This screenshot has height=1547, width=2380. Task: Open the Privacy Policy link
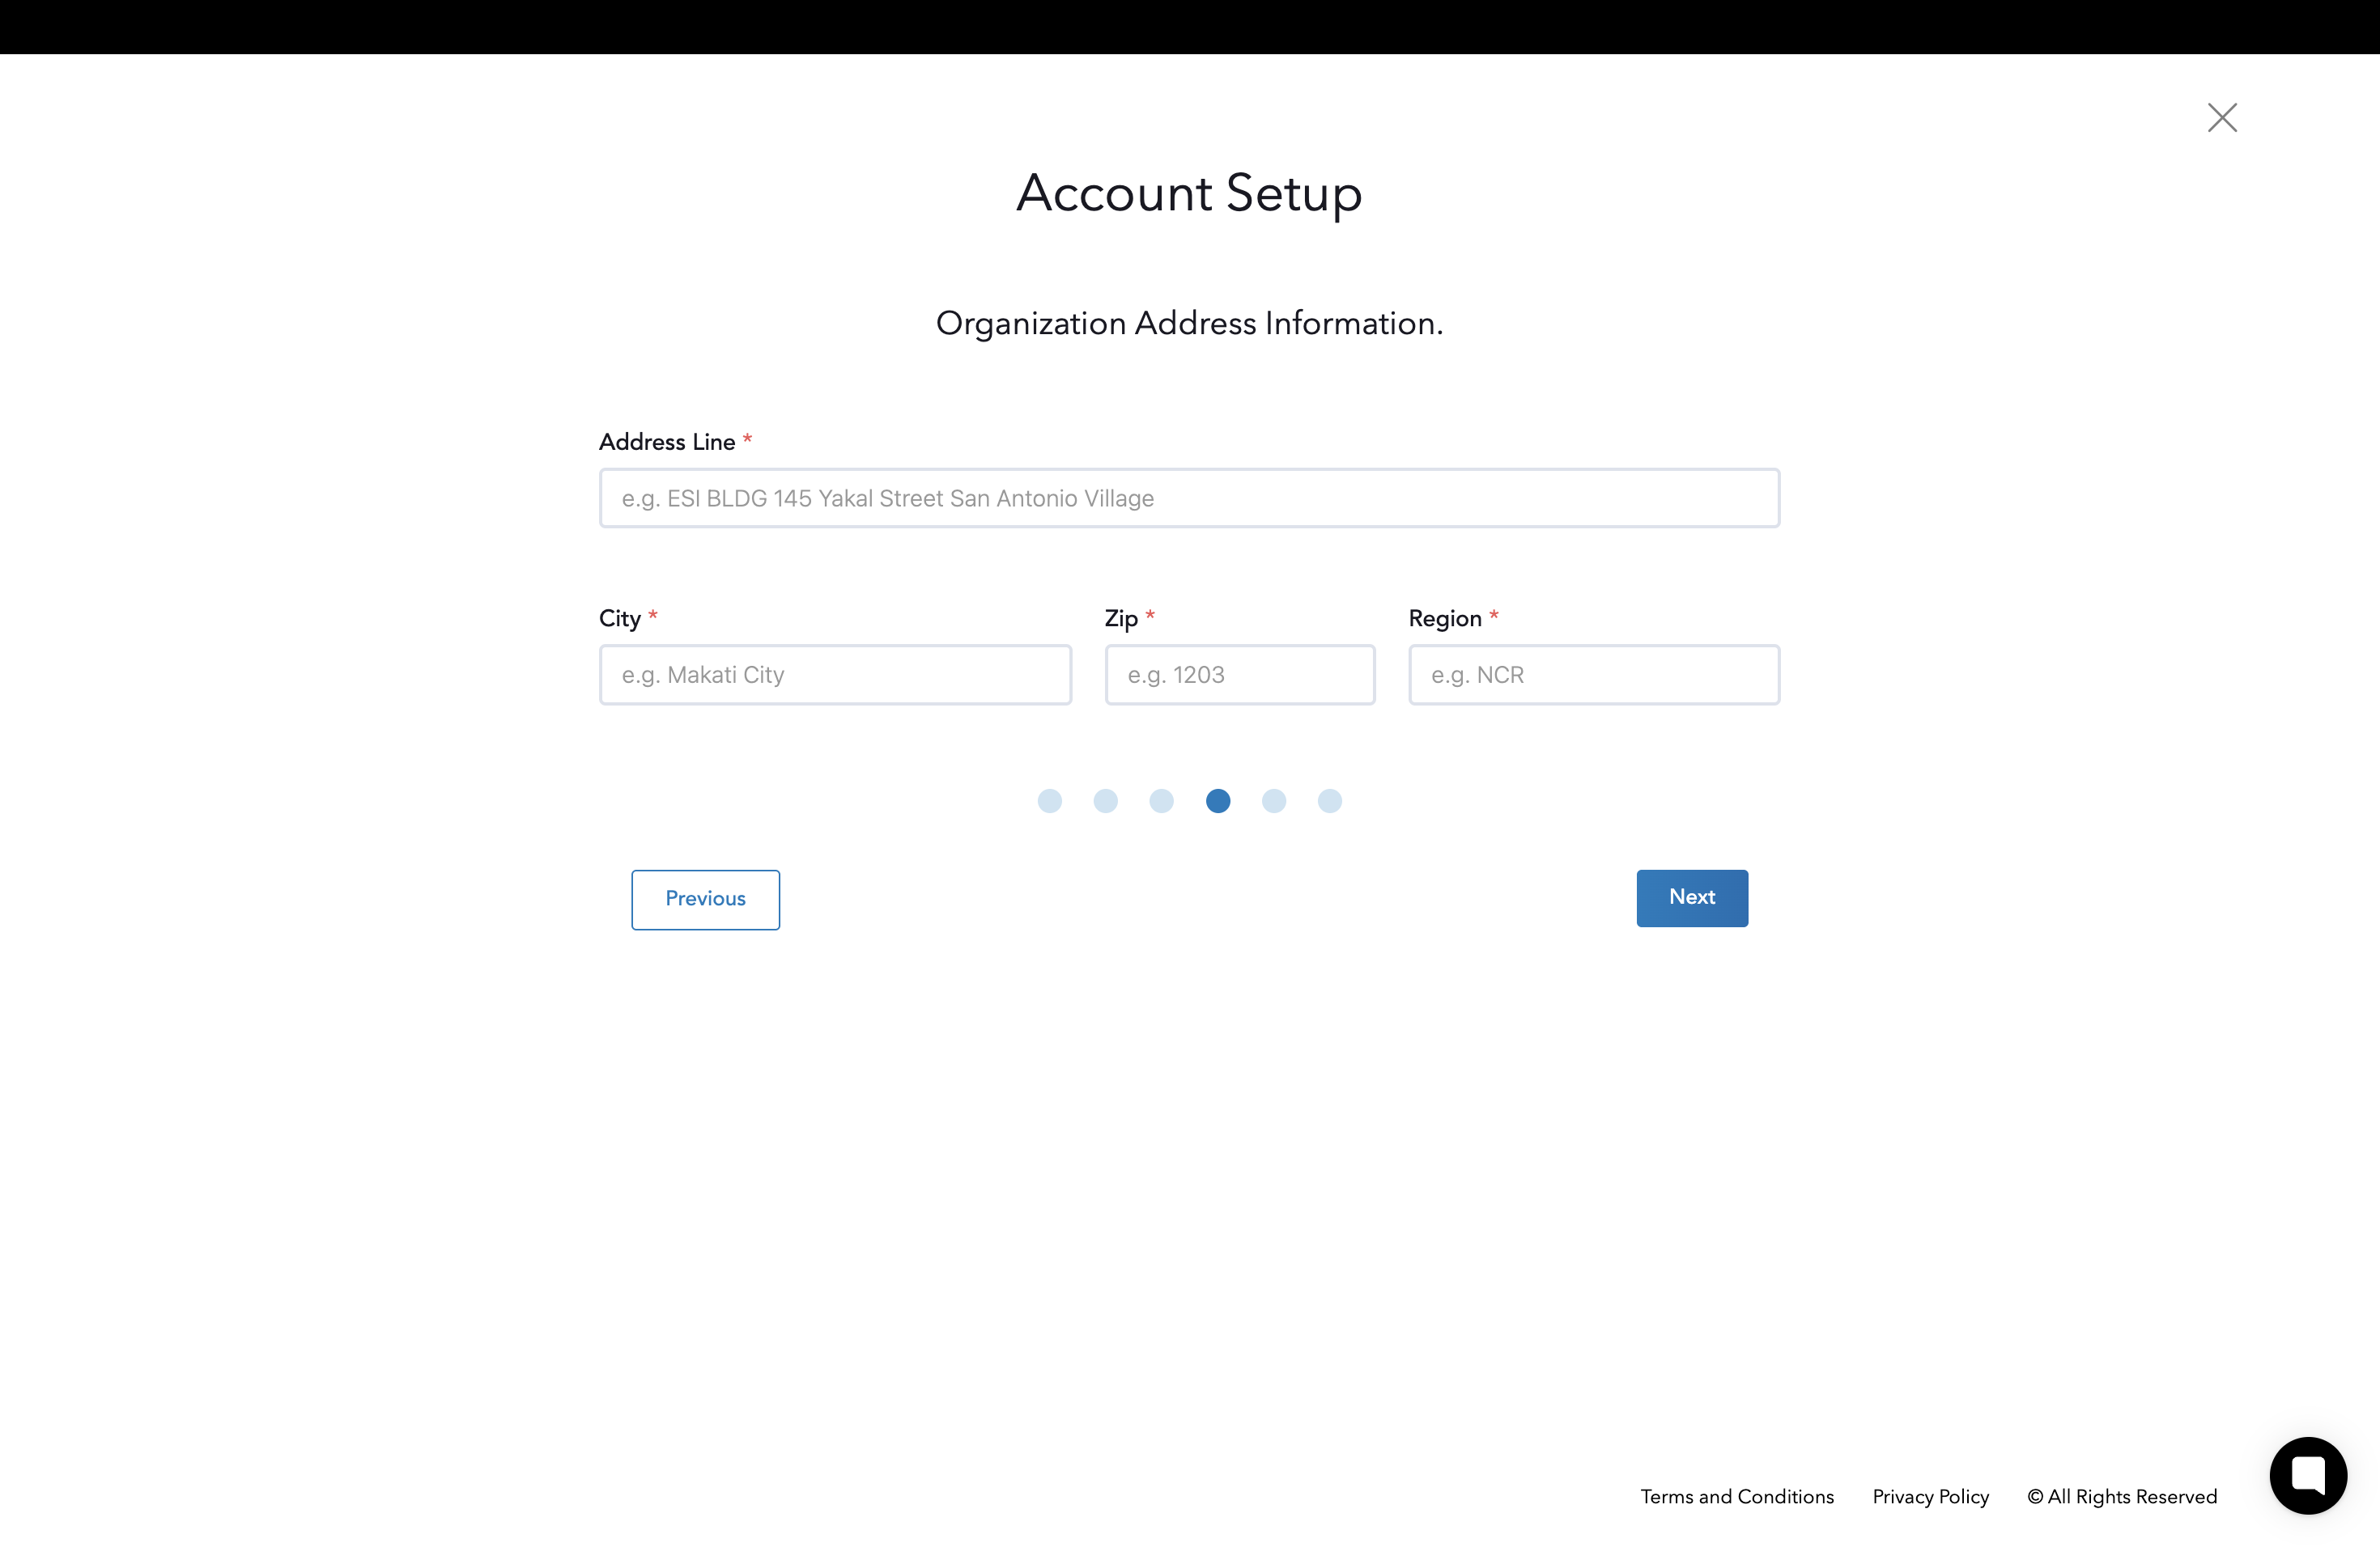point(1930,1496)
